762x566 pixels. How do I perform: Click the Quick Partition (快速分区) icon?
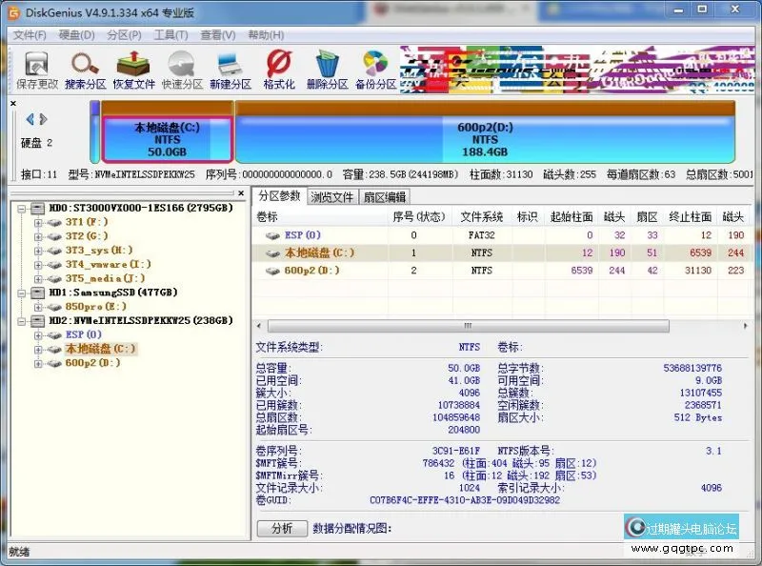click(182, 70)
